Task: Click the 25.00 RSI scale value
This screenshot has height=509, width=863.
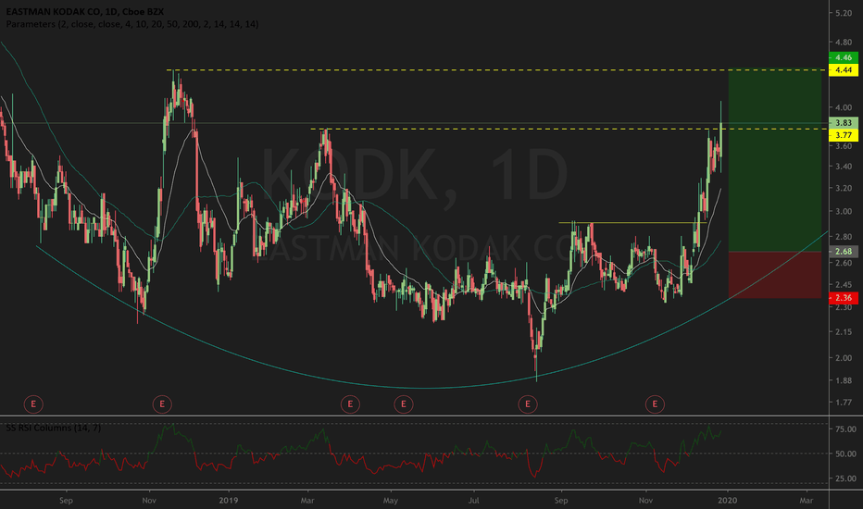Action: [x=845, y=478]
